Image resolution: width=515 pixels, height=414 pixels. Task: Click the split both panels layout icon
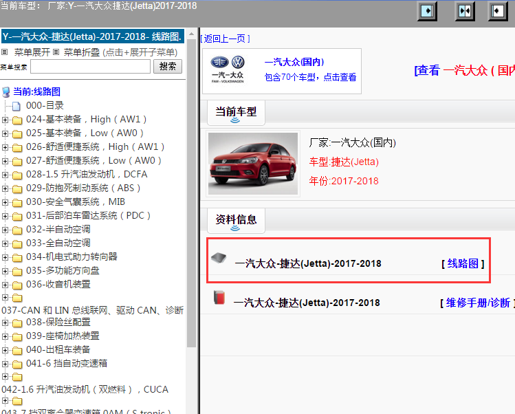(465, 11)
